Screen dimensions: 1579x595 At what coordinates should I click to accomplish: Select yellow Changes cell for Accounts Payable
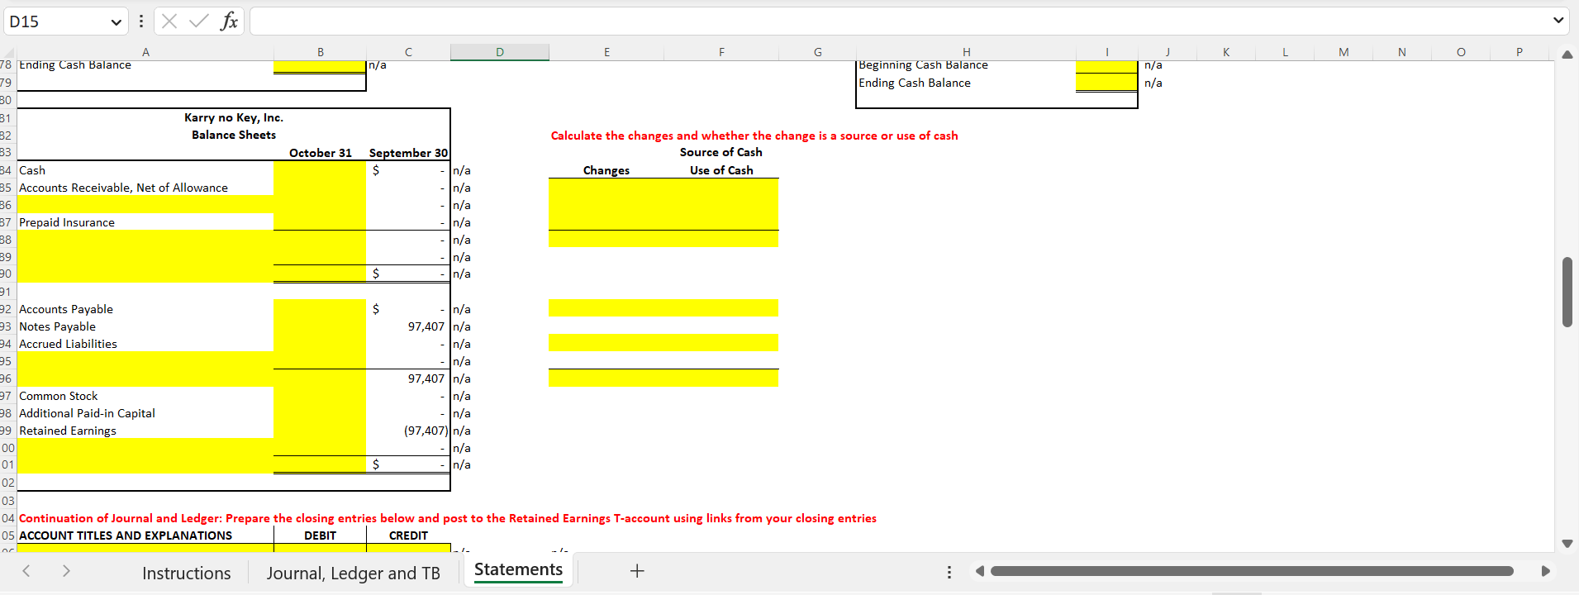[x=606, y=308]
